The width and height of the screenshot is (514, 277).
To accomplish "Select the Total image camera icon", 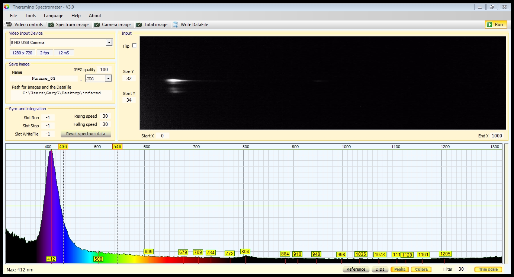I will coord(139,25).
